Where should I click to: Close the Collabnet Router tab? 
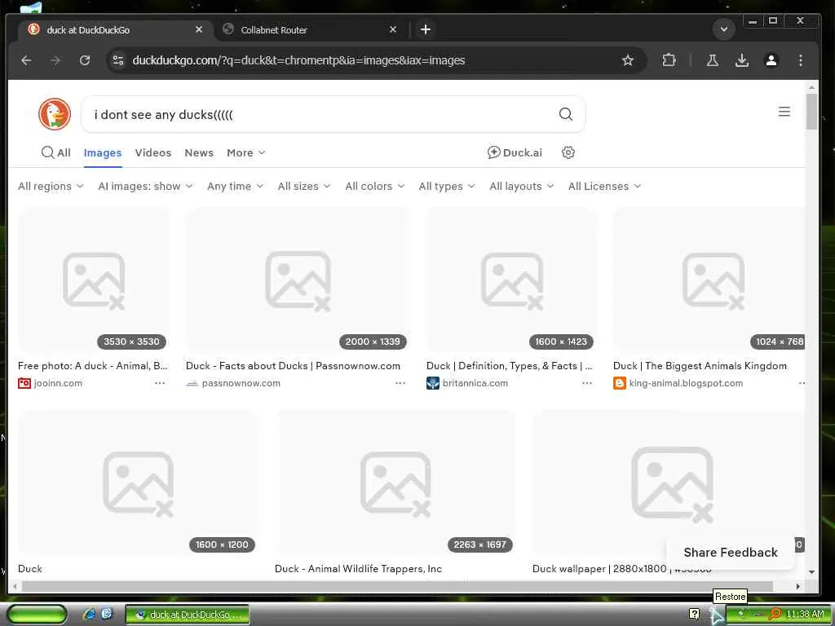coord(393,30)
